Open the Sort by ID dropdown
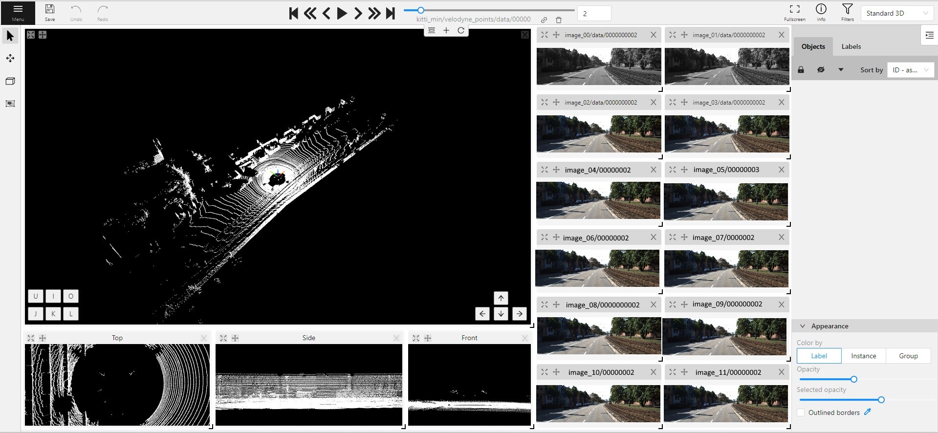This screenshot has height=433, width=938. [x=910, y=70]
